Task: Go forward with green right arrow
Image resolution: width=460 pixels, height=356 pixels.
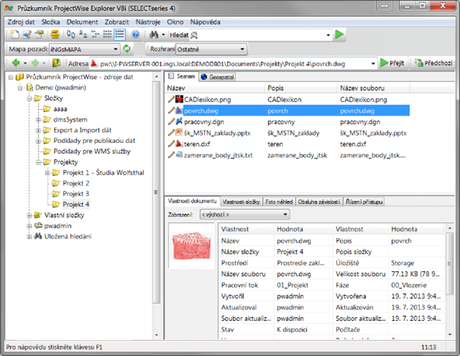Action: (34, 63)
